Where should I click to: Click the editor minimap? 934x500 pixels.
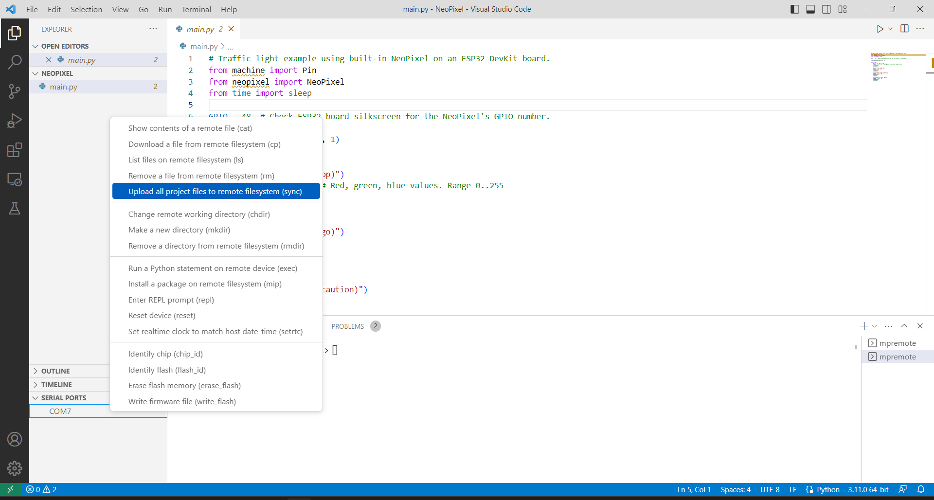click(x=898, y=68)
